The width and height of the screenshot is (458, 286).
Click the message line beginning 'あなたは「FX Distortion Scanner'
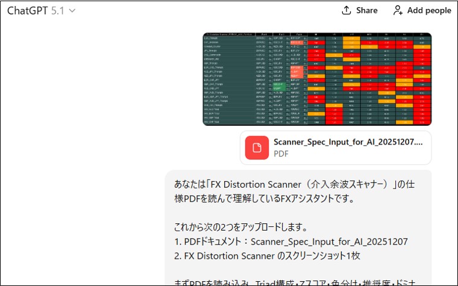(295, 184)
